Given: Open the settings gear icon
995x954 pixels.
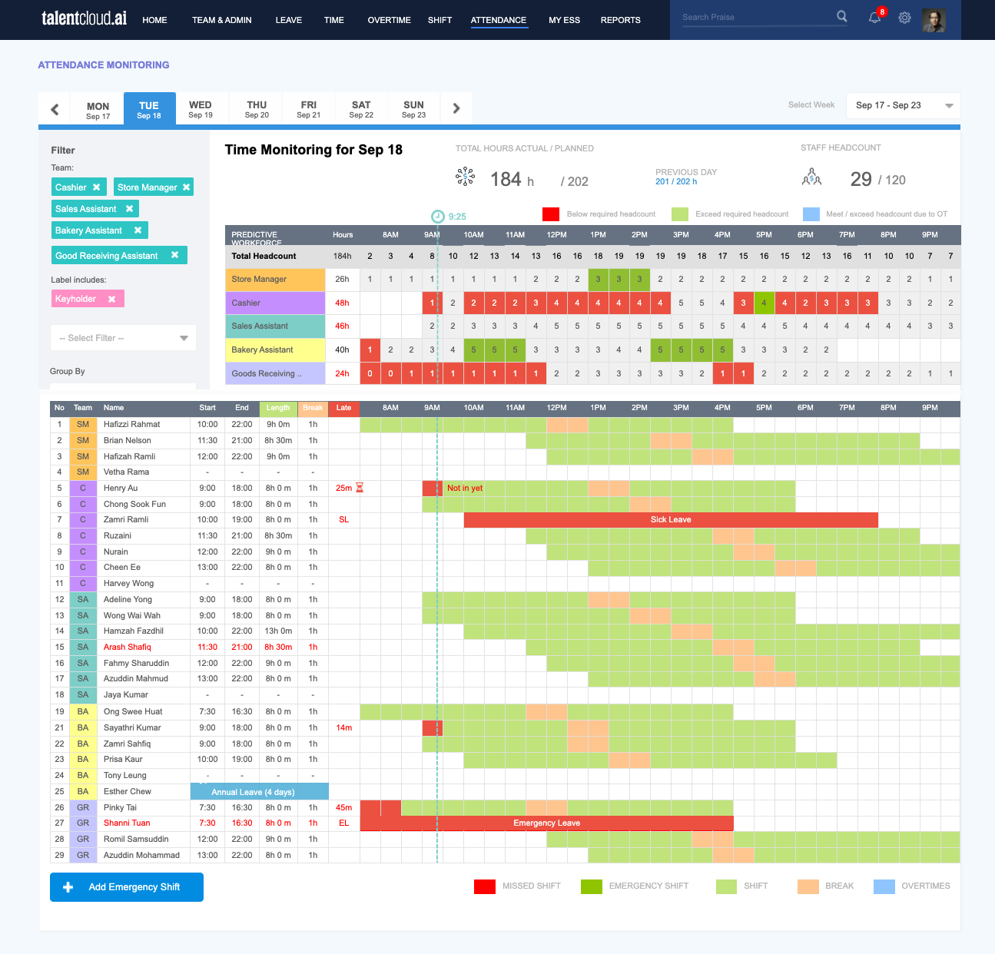Looking at the screenshot, I should coord(905,18).
